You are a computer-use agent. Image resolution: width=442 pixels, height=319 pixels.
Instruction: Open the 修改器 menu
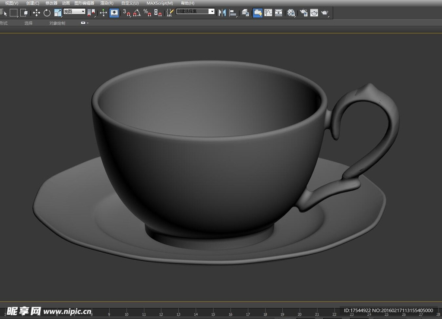click(51, 3)
